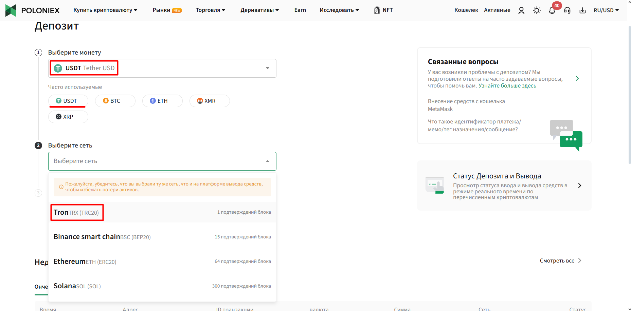Open the Активные menu item

tap(497, 10)
